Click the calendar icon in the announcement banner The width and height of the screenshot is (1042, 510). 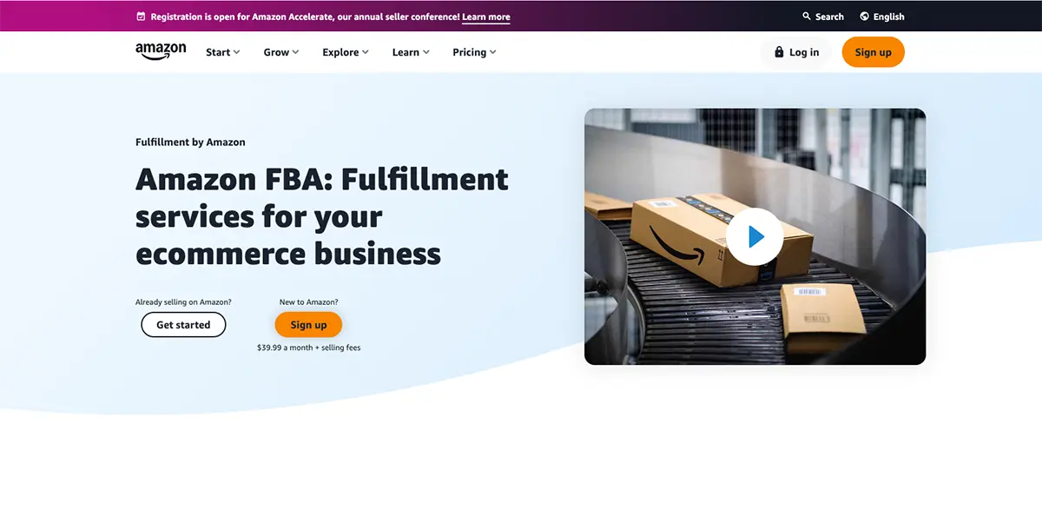(142, 17)
